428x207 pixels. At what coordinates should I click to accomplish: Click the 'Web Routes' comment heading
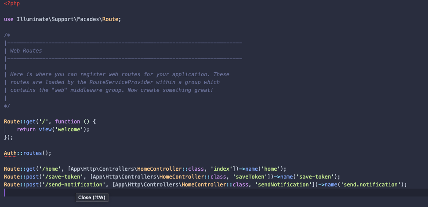tap(26, 51)
